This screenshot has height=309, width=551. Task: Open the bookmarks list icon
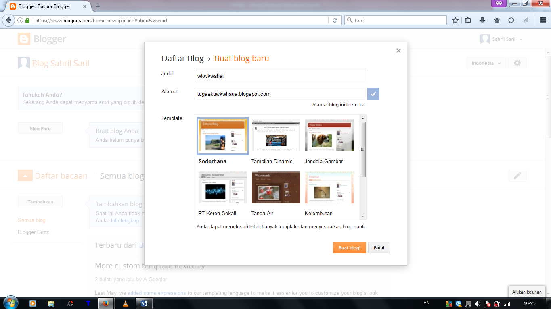(x=468, y=20)
